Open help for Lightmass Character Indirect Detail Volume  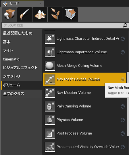[123, 39]
